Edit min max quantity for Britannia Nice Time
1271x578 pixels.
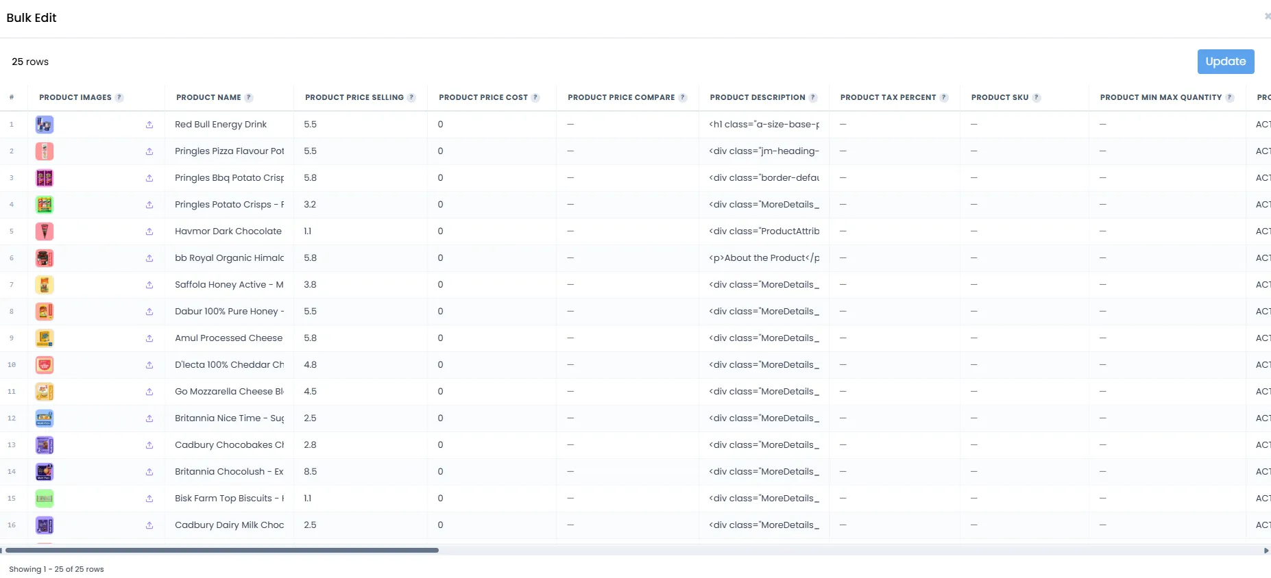1167,418
